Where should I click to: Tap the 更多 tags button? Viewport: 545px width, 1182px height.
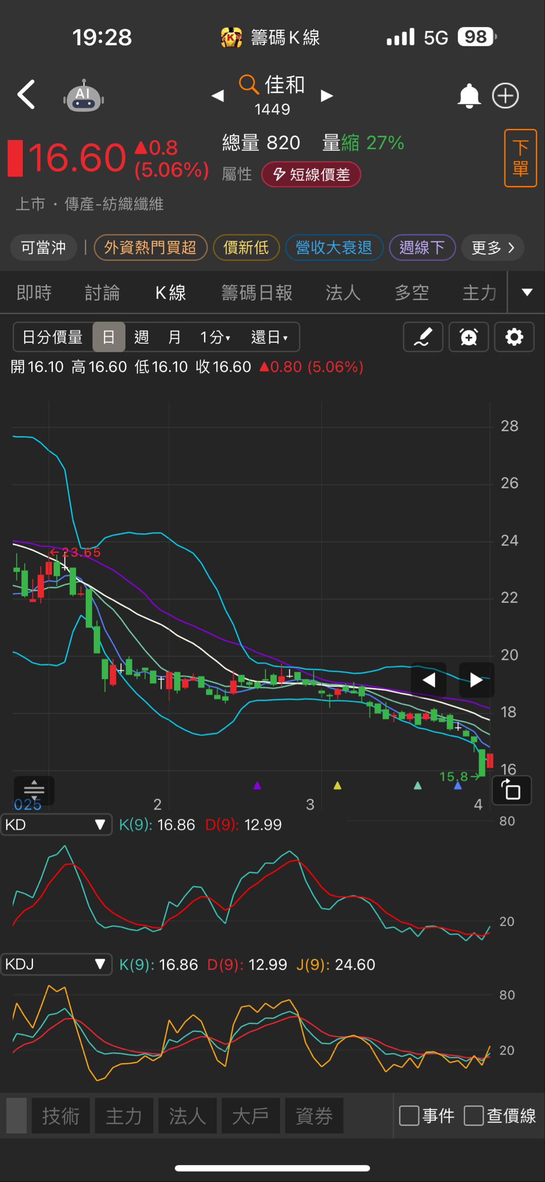tap(492, 248)
